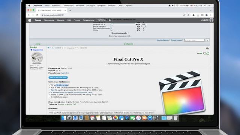Click the volume icon in the menu bar

[173, 6]
